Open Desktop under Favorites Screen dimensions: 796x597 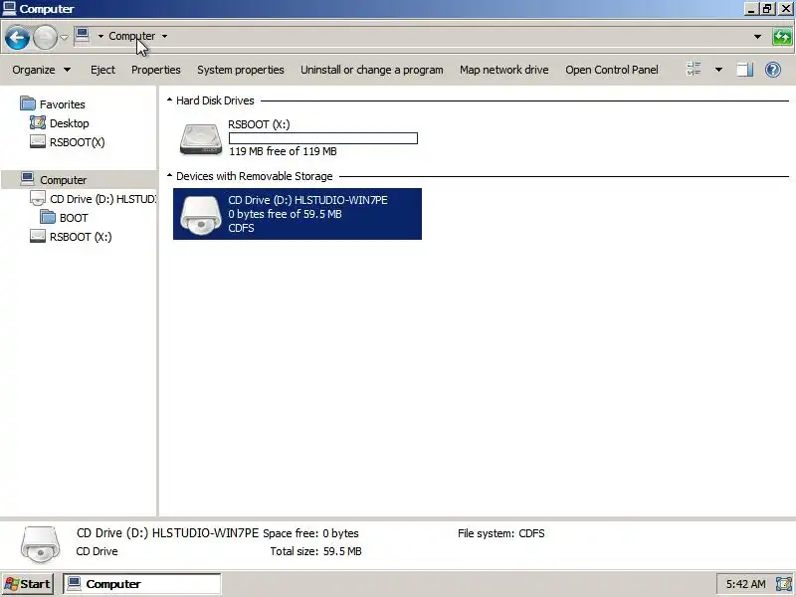tap(69, 123)
